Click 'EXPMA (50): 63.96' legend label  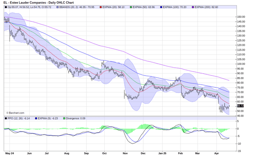click(144, 7)
